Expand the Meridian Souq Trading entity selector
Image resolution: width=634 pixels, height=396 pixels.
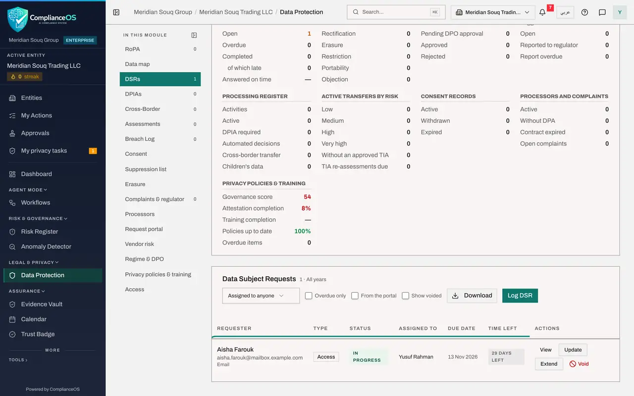click(493, 12)
